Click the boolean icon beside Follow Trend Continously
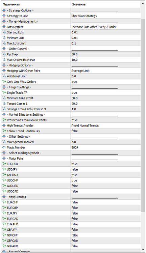This screenshot has width=146, height=253. pyautogui.click(x=4, y=131)
